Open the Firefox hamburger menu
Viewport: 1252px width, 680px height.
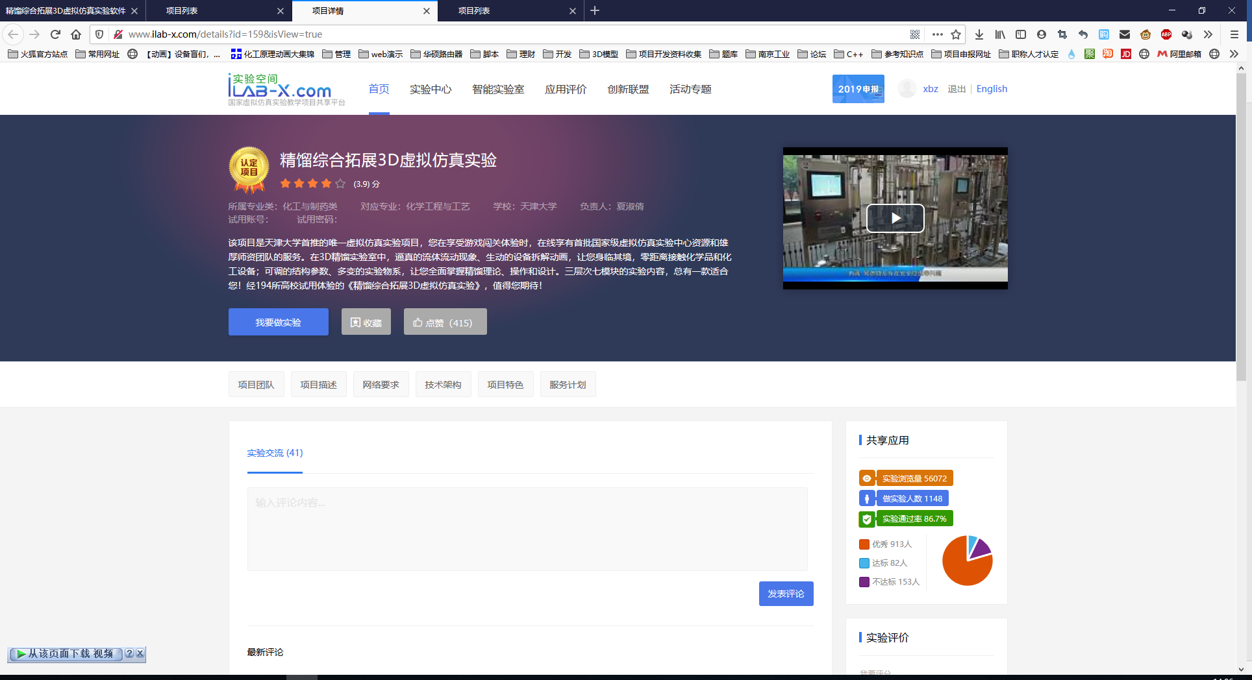(1234, 34)
